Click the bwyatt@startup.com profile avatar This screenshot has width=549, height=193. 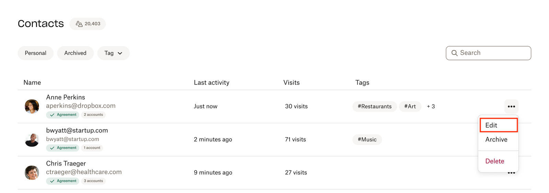pos(32,140)
